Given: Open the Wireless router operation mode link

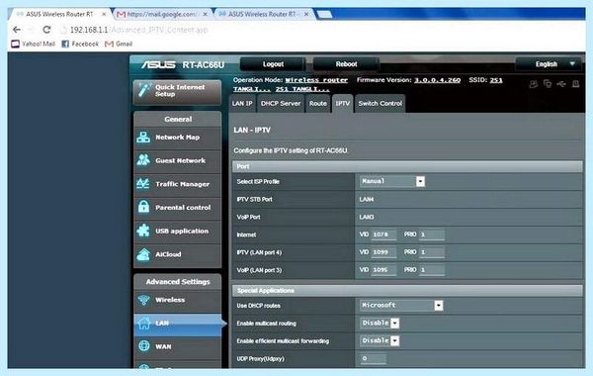Looking at the screenshot, I should 316,80.
